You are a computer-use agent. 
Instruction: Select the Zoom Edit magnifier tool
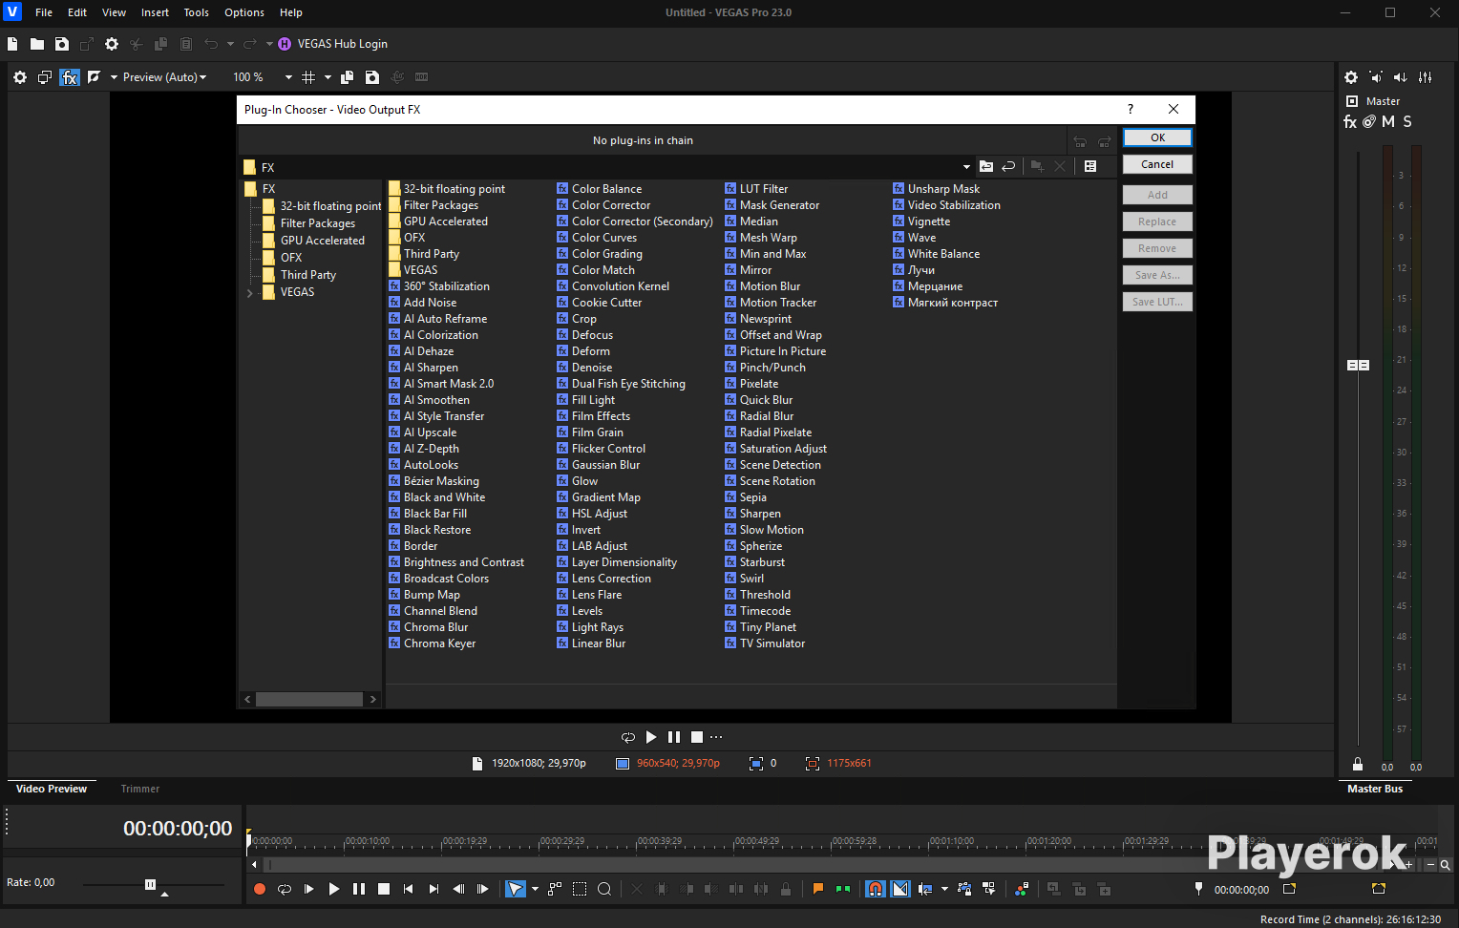(604, 889)
